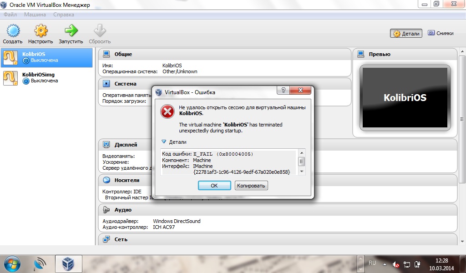Click the Сбросить discard arrow icon
466x273 pixels.
tap(100, 31)
